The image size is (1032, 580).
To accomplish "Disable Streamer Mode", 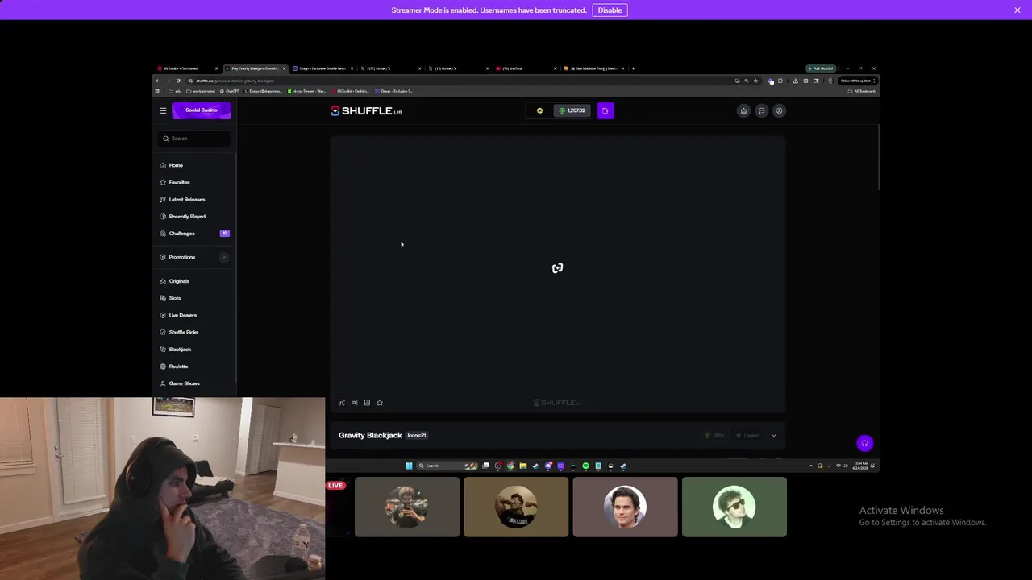I will 610,10.
